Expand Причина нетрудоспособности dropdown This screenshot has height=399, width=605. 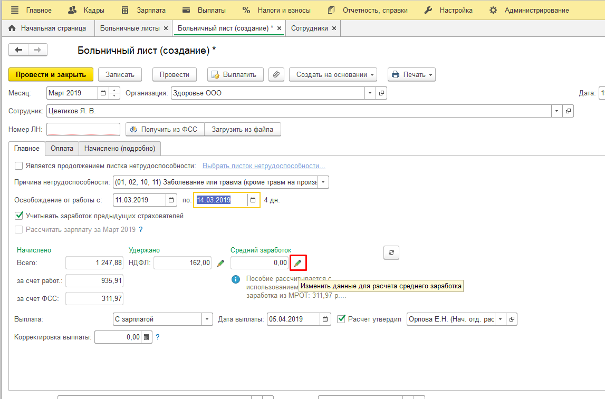[x=323, y=182]
